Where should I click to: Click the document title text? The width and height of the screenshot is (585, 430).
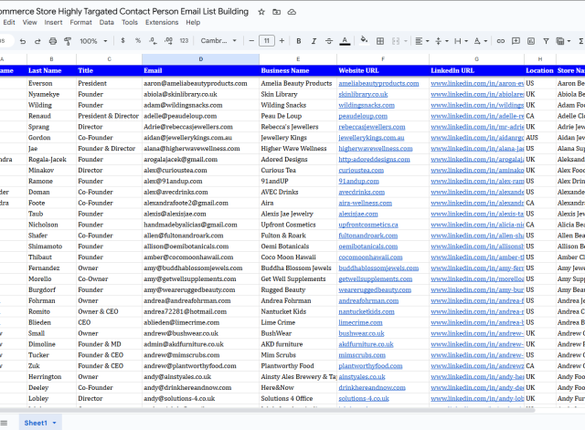(x=124, y=12)
